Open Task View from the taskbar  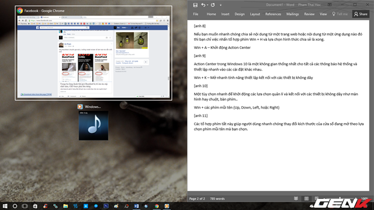(25, 206)
